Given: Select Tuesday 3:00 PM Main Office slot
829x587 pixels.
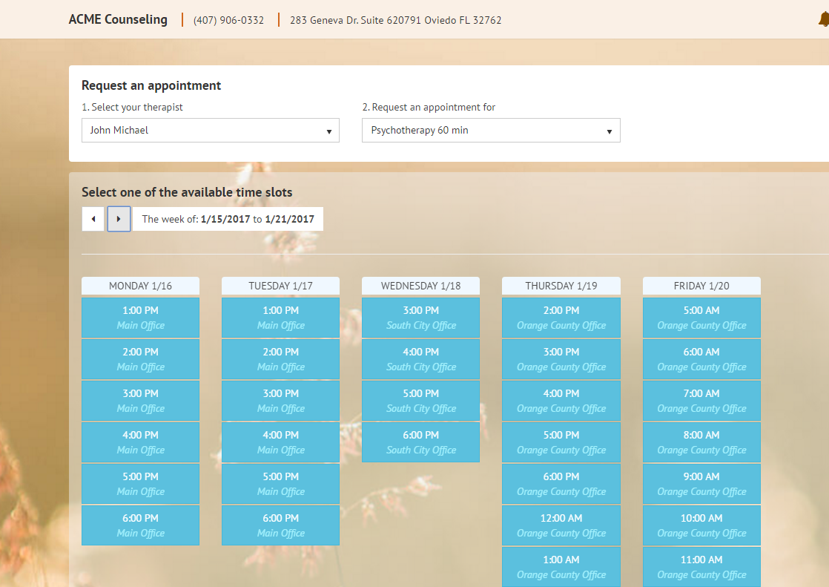Looking at the screenshot, I should 281,401.
